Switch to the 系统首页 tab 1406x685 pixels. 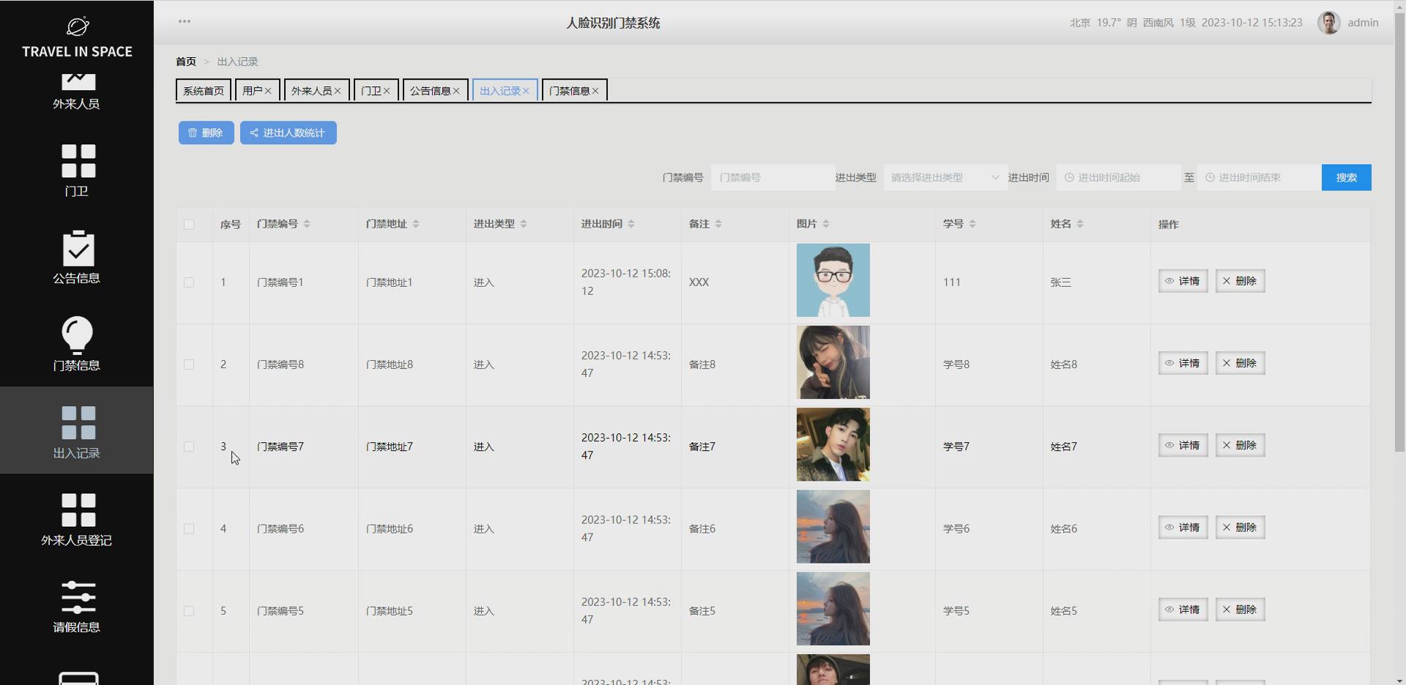click(x=204, y=91)
